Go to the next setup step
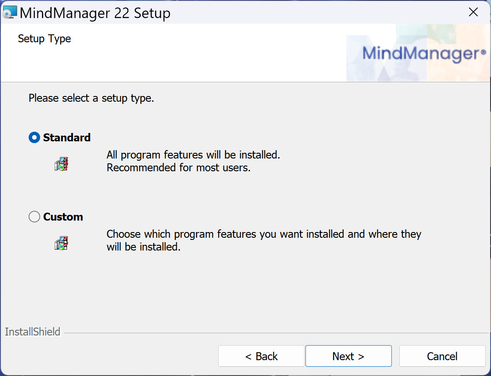 coord(348,356)
